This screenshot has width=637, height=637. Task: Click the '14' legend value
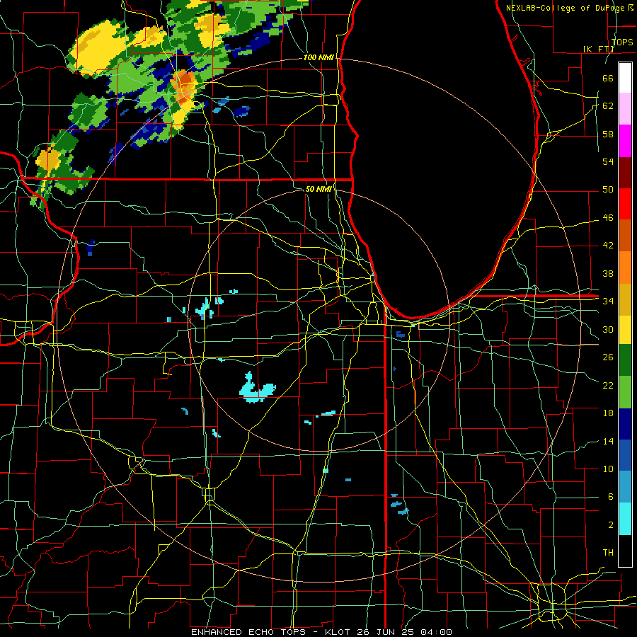(x=608, y=441)
